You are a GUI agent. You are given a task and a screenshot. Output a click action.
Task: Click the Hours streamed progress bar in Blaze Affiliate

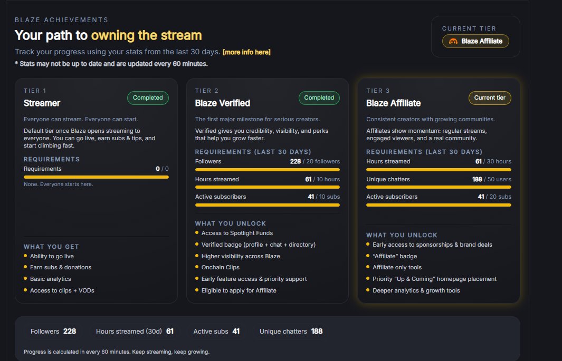click(439, 170)
